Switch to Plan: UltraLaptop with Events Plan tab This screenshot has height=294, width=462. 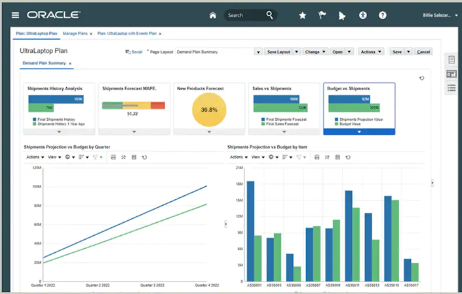tap(127, 33)
